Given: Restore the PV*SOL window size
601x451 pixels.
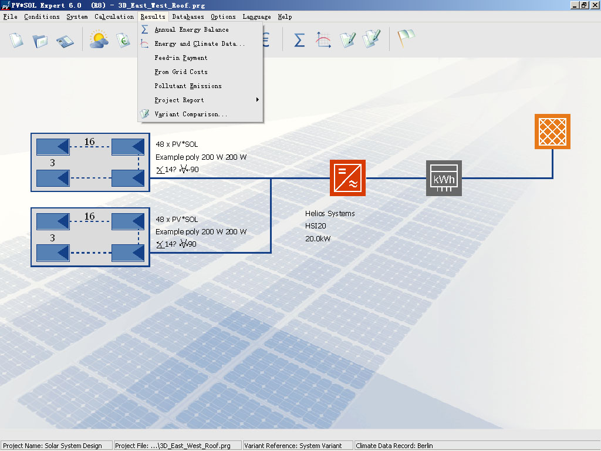Looking at the screenshot, I should pos(584,5).
